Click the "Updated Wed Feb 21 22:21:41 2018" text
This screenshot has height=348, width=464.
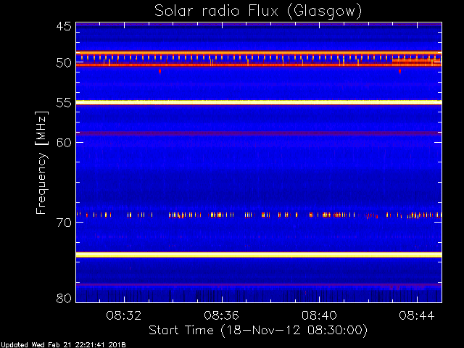tap(63, 345)
